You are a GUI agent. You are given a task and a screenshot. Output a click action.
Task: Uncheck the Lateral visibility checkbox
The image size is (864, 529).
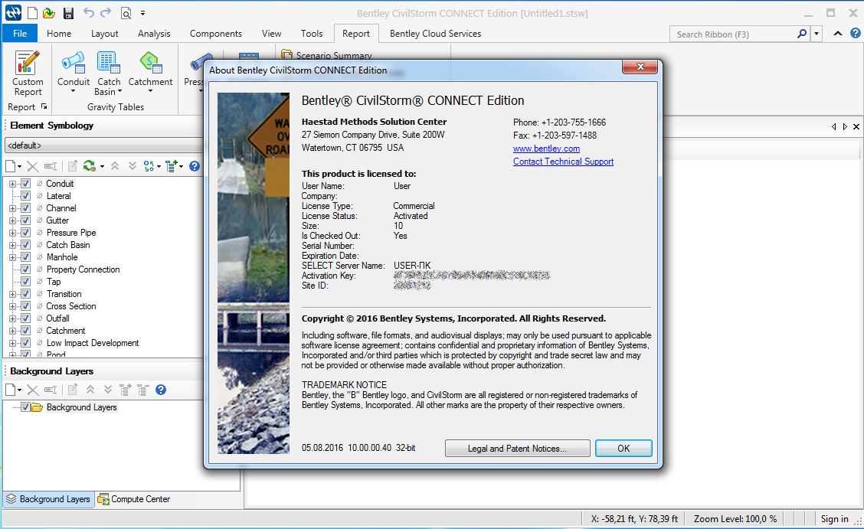tap(25, 195)
